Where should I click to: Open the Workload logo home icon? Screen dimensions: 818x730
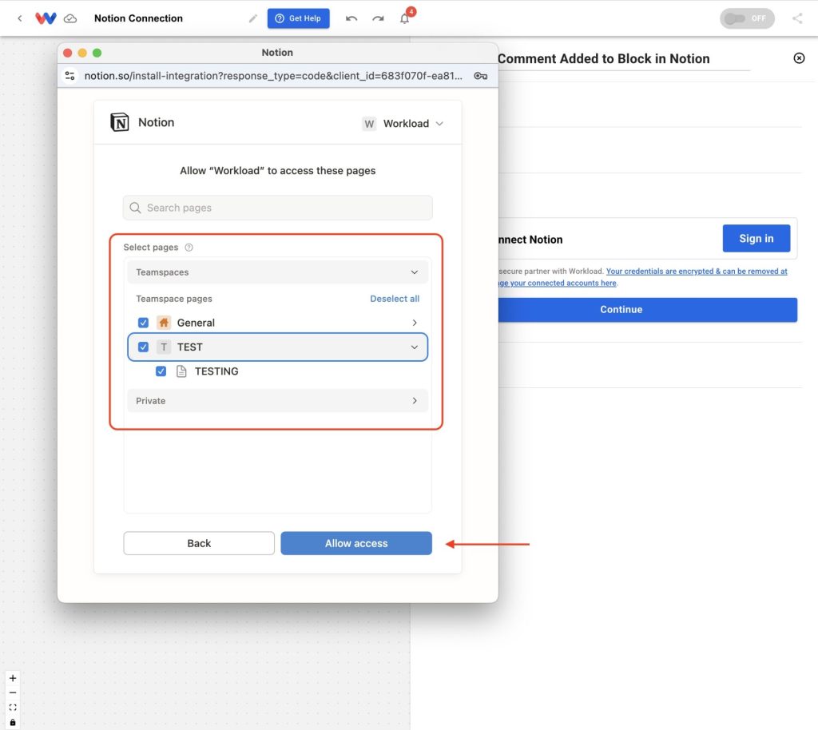(x=46, y=18)
